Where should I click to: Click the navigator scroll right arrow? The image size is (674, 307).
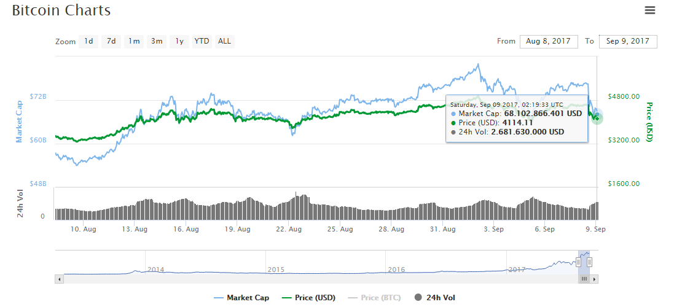(x=594, y=279)
